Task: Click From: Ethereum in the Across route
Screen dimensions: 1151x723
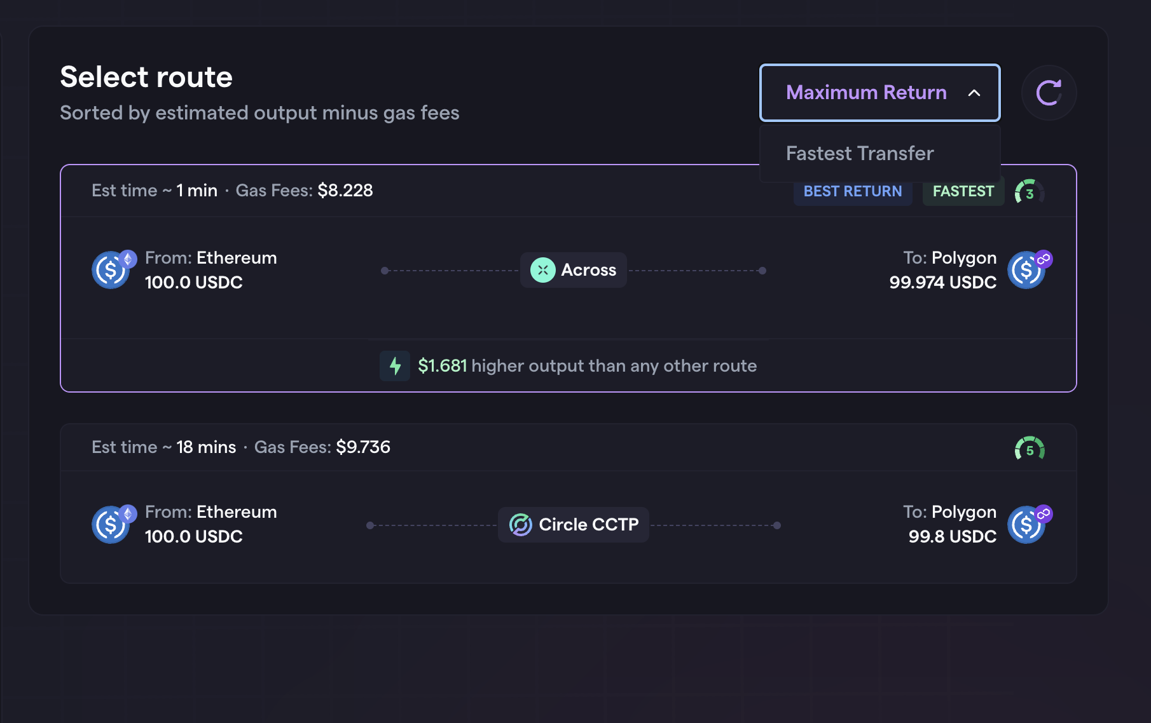Action: click(210, 258)
